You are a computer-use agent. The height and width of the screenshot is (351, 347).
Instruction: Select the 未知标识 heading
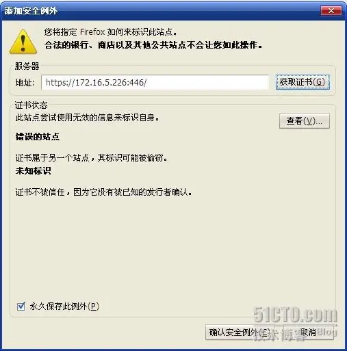point(34,171)
